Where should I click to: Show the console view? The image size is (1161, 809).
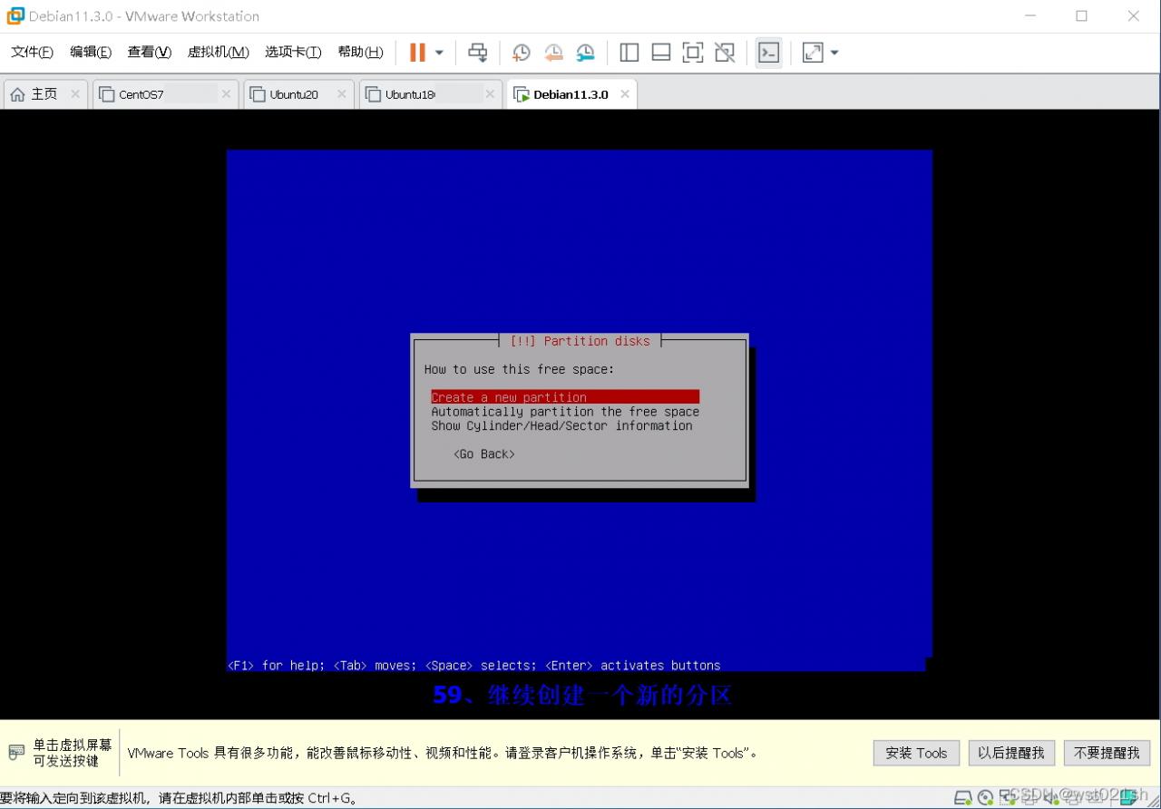(x=768, y=53)
